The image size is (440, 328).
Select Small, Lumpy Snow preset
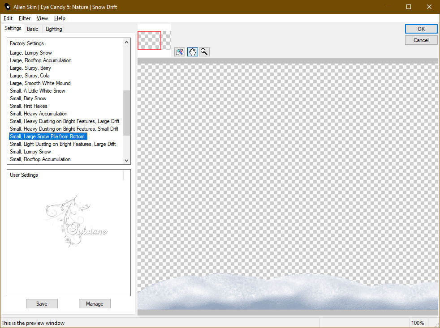(x=30, y=151)
